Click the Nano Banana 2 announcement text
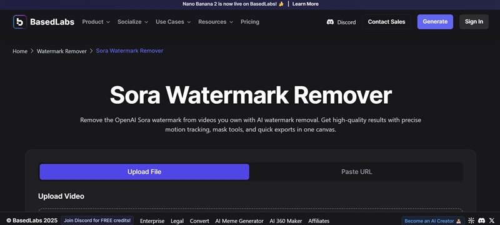 [232, 4]
